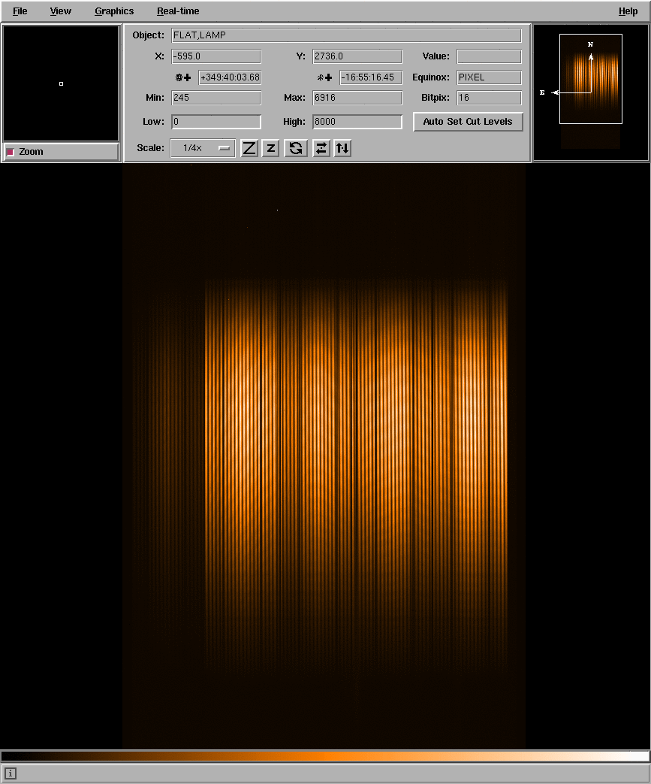651x784 pixels.
Task: Click the right ascension coordinate field
Action: pos(230,77)
